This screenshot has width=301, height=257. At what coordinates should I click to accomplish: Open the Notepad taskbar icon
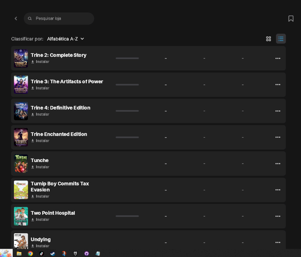(98, 254)
